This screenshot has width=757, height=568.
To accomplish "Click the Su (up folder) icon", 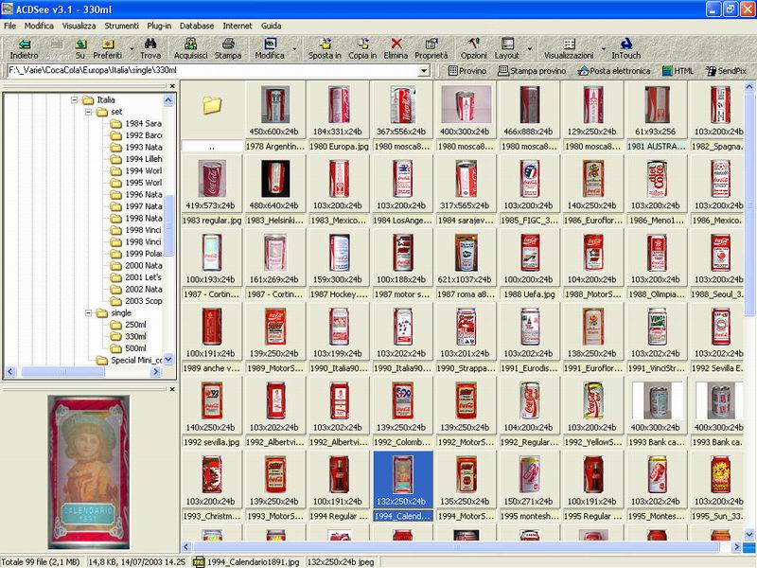I will tap(80, 49).
